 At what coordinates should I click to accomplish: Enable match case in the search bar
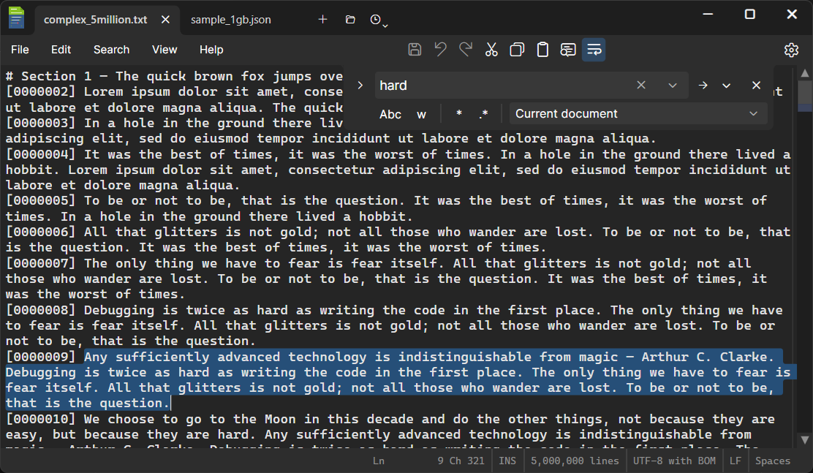point(390,114)
